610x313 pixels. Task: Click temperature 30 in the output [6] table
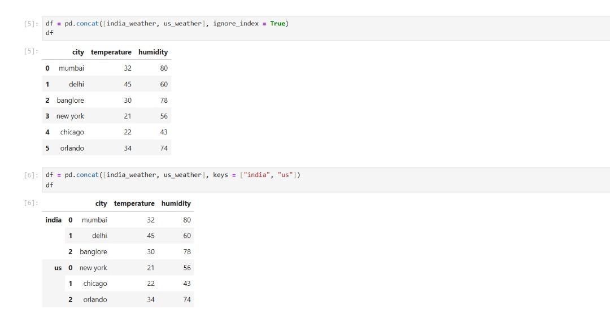pyautogui.click(x=151, y=252)
